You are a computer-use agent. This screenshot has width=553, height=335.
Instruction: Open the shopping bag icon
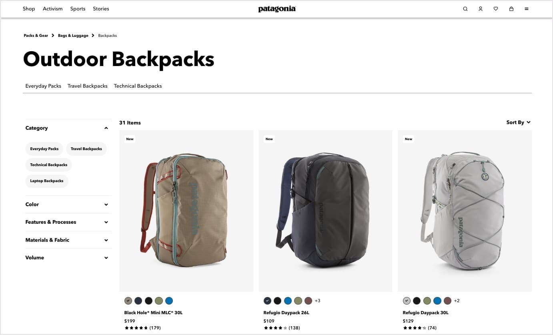coord(511,9)
